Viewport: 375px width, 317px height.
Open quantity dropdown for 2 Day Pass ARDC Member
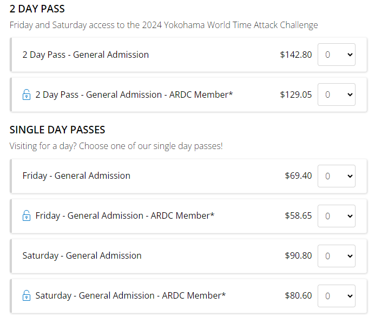click(336, 95)
